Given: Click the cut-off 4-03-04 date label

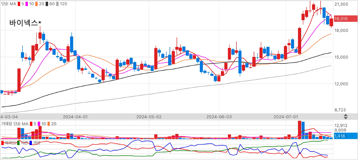Looking at the screenshot, I should pos(9,116).
